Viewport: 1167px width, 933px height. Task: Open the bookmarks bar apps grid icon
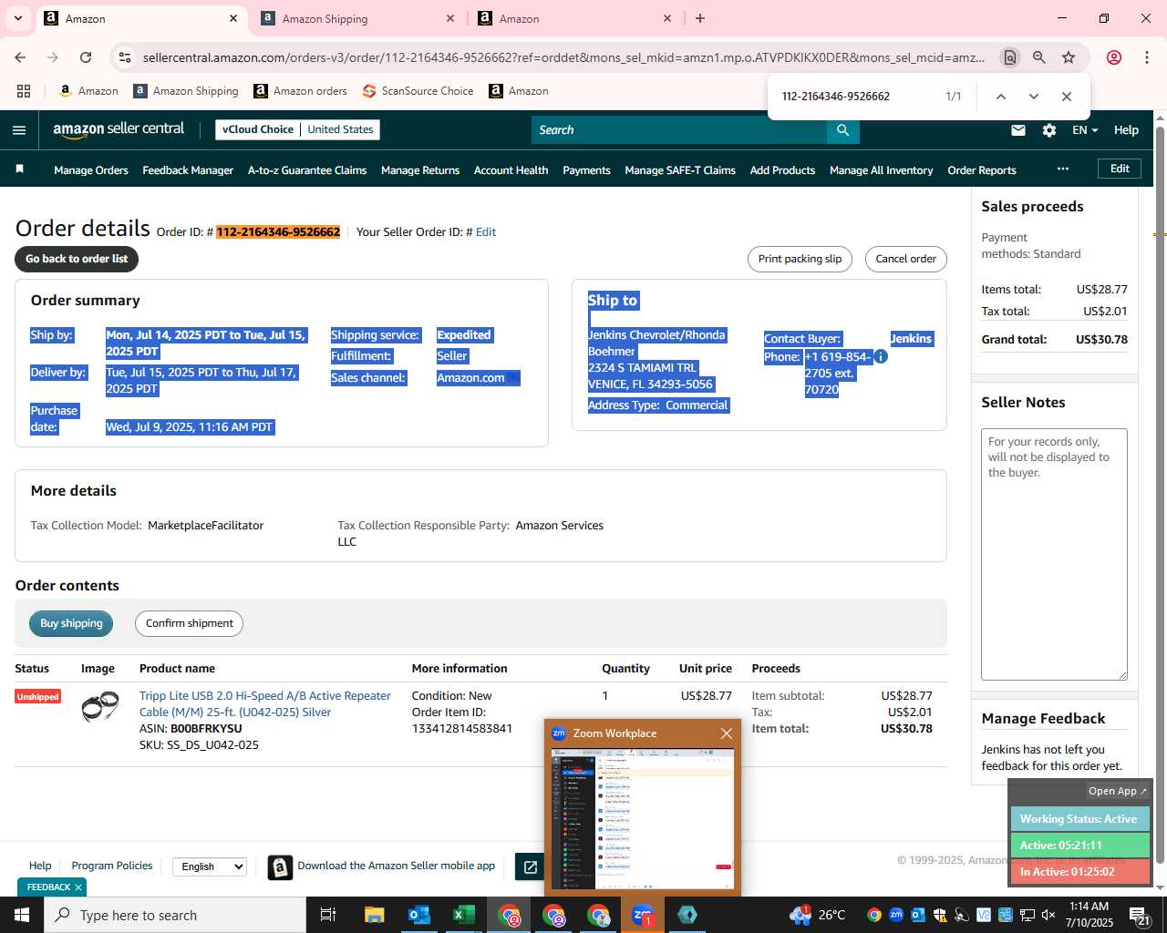tap(24, 91)
